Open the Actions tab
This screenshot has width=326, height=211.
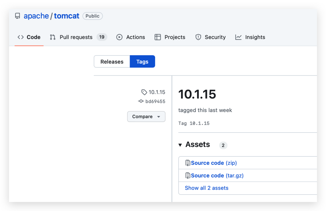tap(135, 37)
